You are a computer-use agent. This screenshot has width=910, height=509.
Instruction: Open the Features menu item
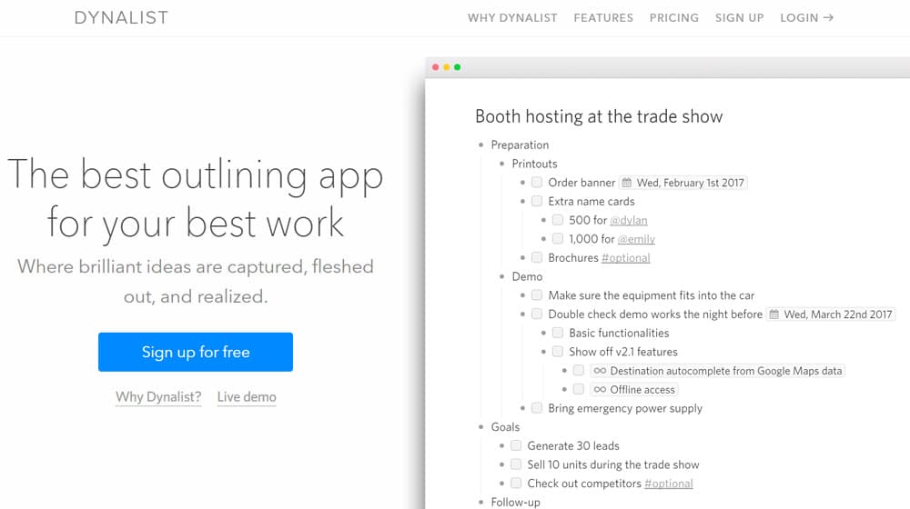(603, 17)
